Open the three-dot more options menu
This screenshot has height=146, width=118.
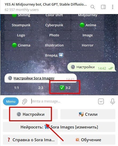pyautogui.click(x=113, y=7)
